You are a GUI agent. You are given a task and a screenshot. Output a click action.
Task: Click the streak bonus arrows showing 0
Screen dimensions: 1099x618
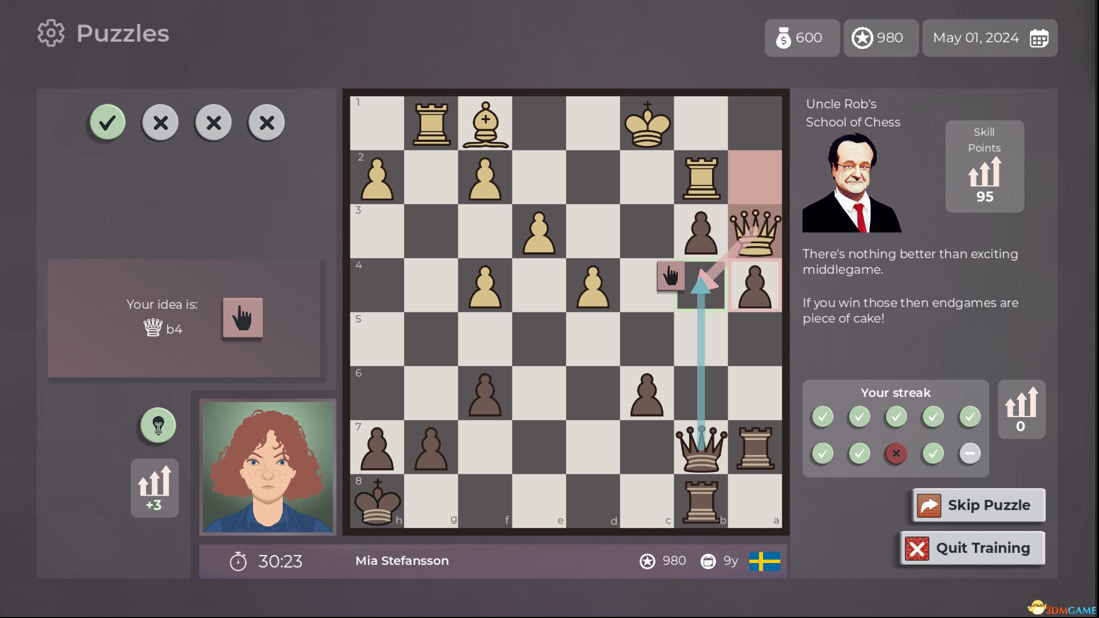pos(1021,409)
